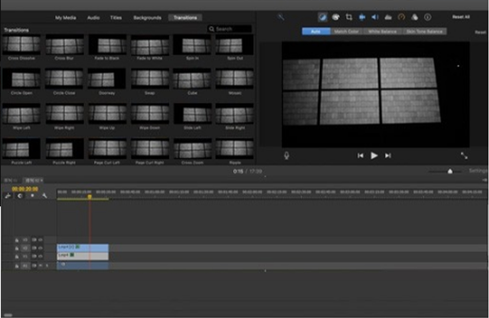Open the color correction palette icon
Viewport: 489px width, 318px height.
coord(336,17)
